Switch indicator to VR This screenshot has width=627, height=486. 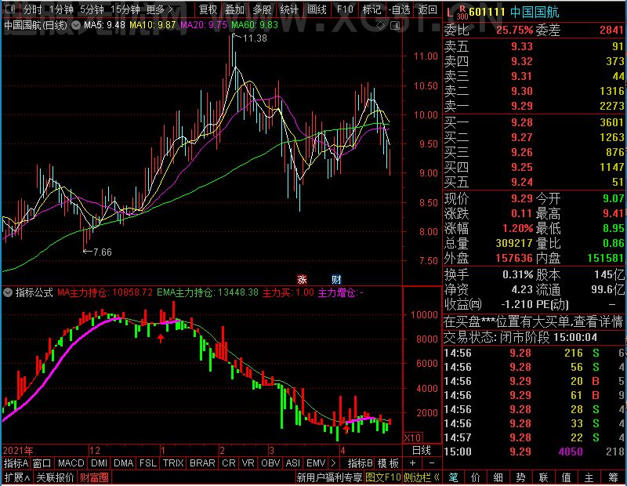pos(248,463)
